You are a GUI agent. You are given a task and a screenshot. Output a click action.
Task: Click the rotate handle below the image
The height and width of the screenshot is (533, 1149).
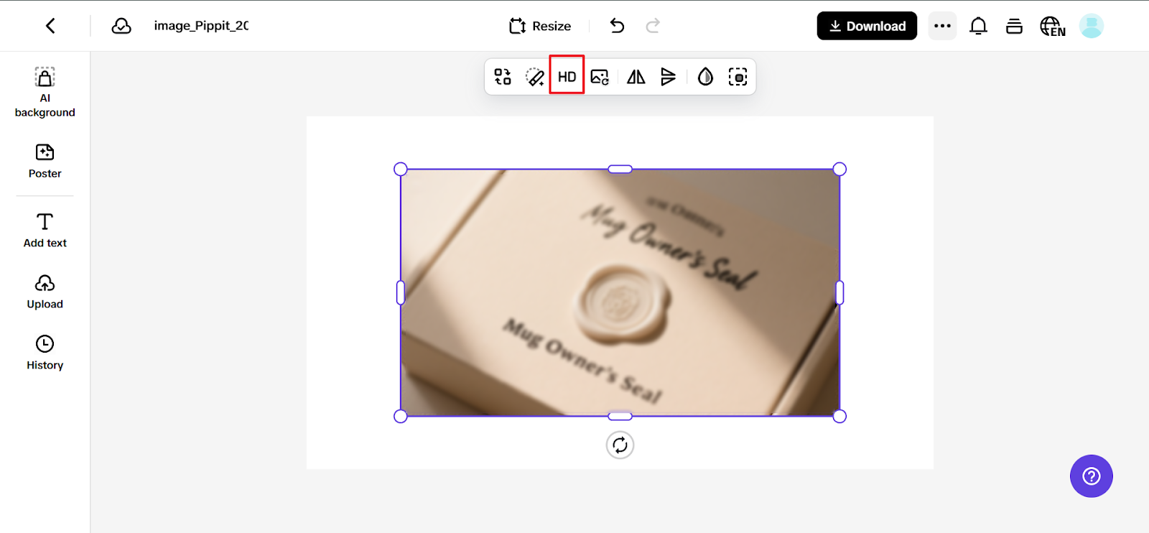click(620, 445)
